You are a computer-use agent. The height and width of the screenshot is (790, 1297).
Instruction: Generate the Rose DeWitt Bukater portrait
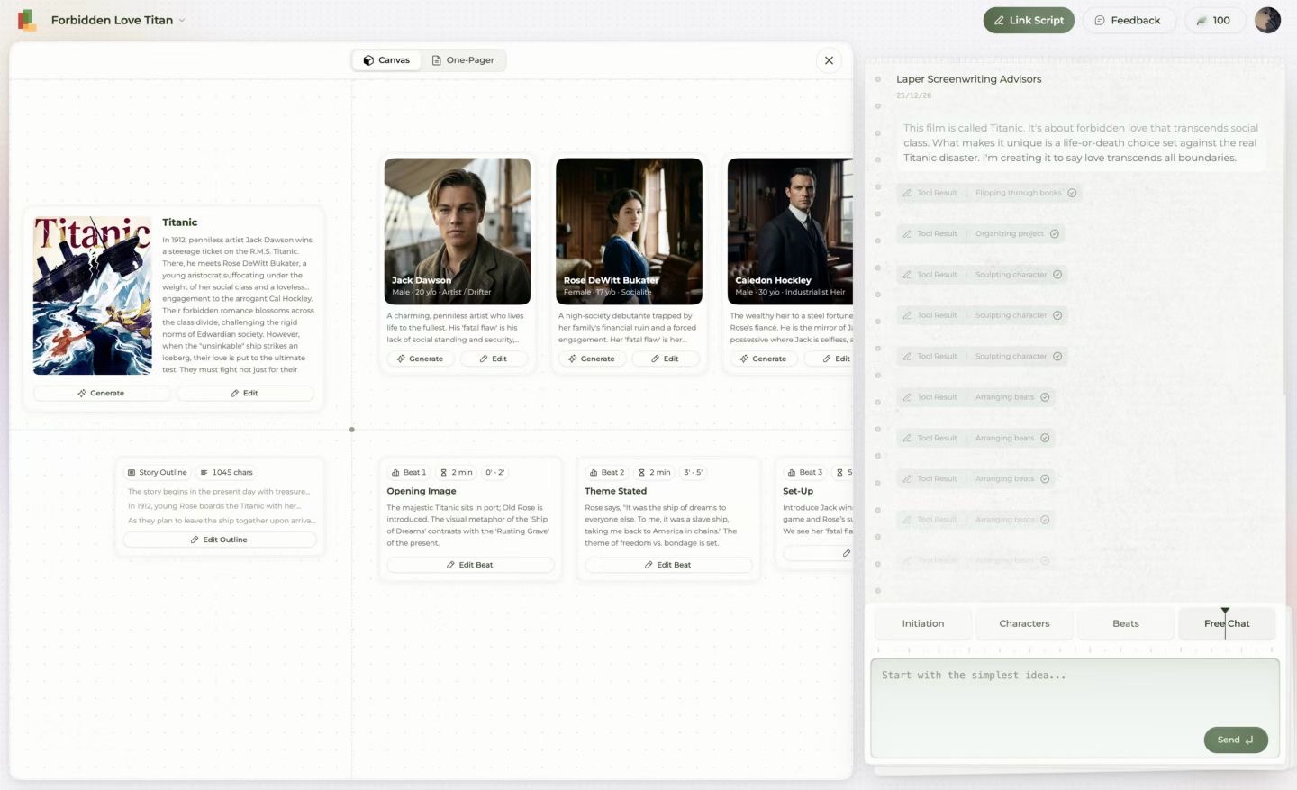click(x=593, y=359)
